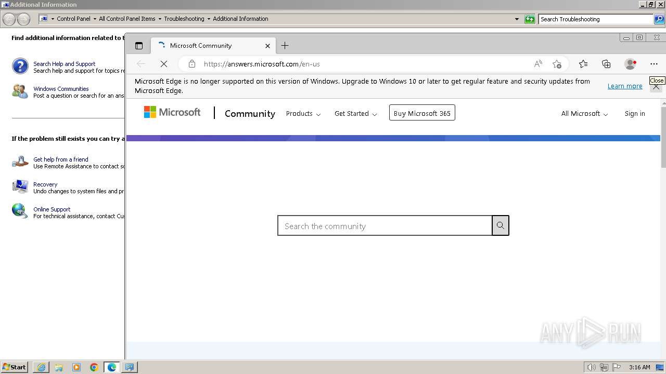Open the volume tray icon
Viewport: 666px width, 374px height.
(591, 367)
